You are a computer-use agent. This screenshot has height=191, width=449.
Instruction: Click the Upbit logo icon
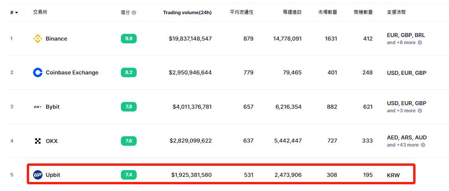pyautogui.click(x=38, y=175)
